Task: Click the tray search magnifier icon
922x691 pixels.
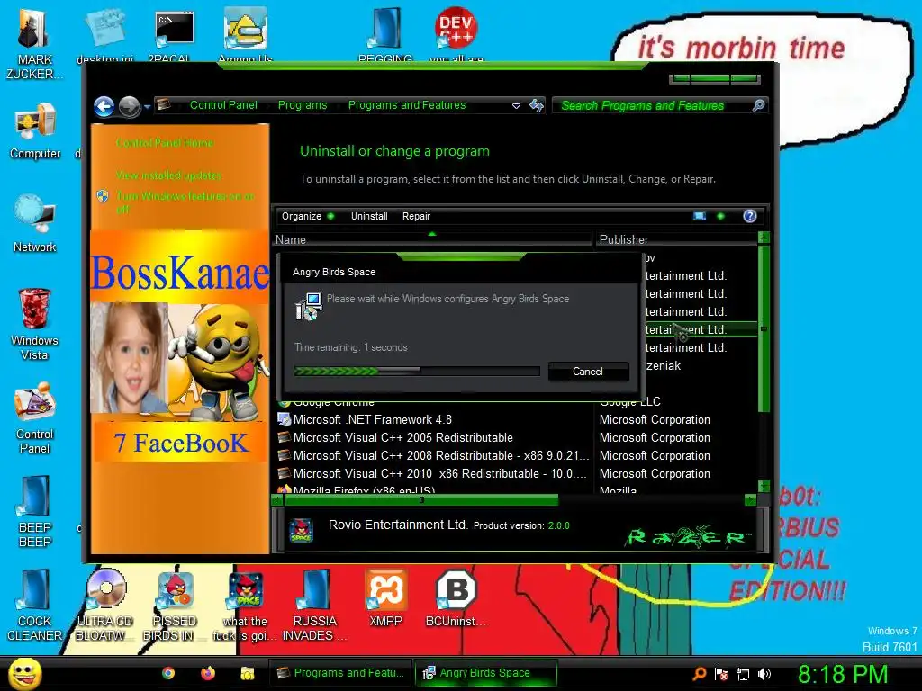Action: click(700, 674)
